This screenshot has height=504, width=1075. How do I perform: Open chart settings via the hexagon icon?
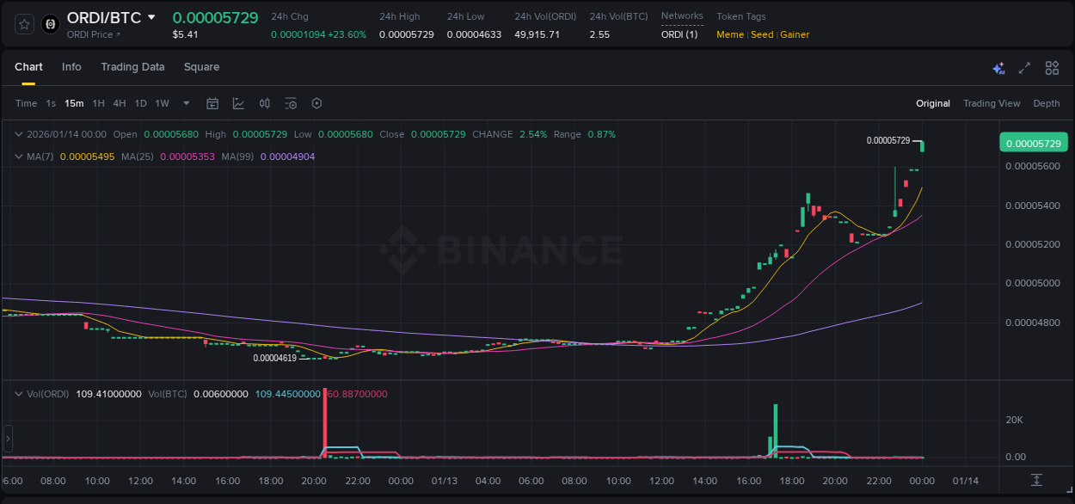click(316, 103)
